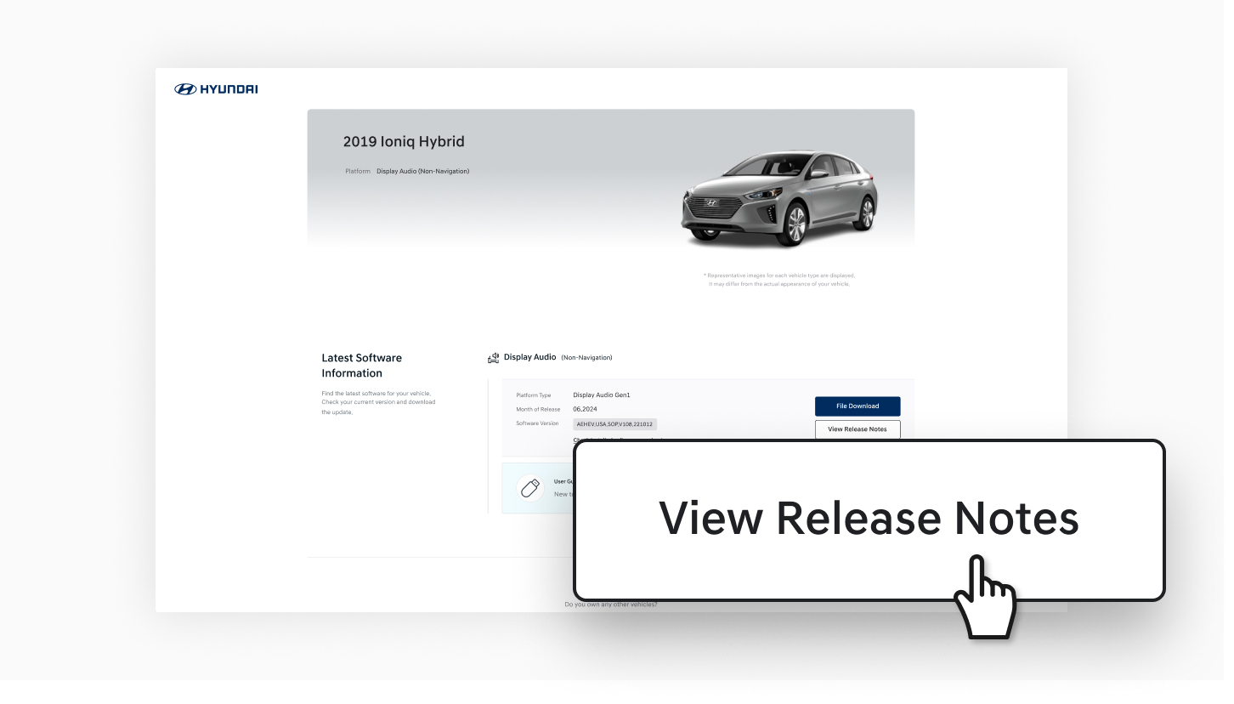Click the hand pointer cursor graphic

point(984,597)
